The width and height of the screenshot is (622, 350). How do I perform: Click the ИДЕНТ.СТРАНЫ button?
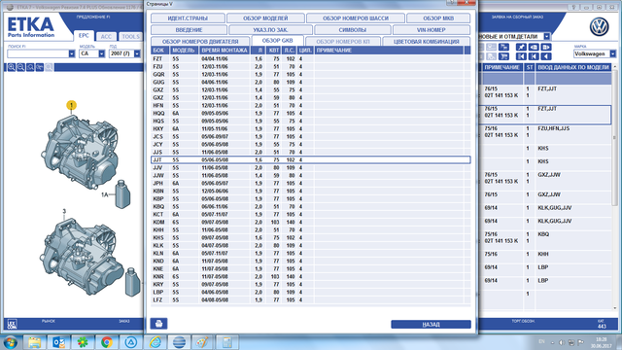(x=188, y=18)
